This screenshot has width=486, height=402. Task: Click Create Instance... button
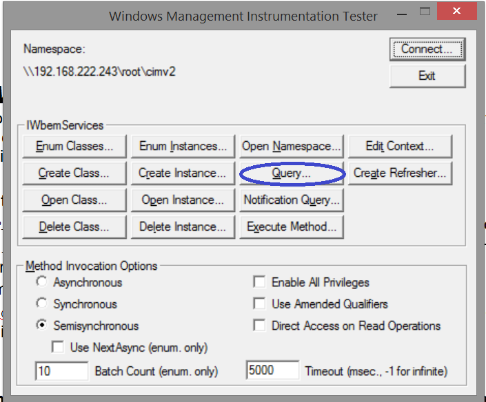(183, 173)
